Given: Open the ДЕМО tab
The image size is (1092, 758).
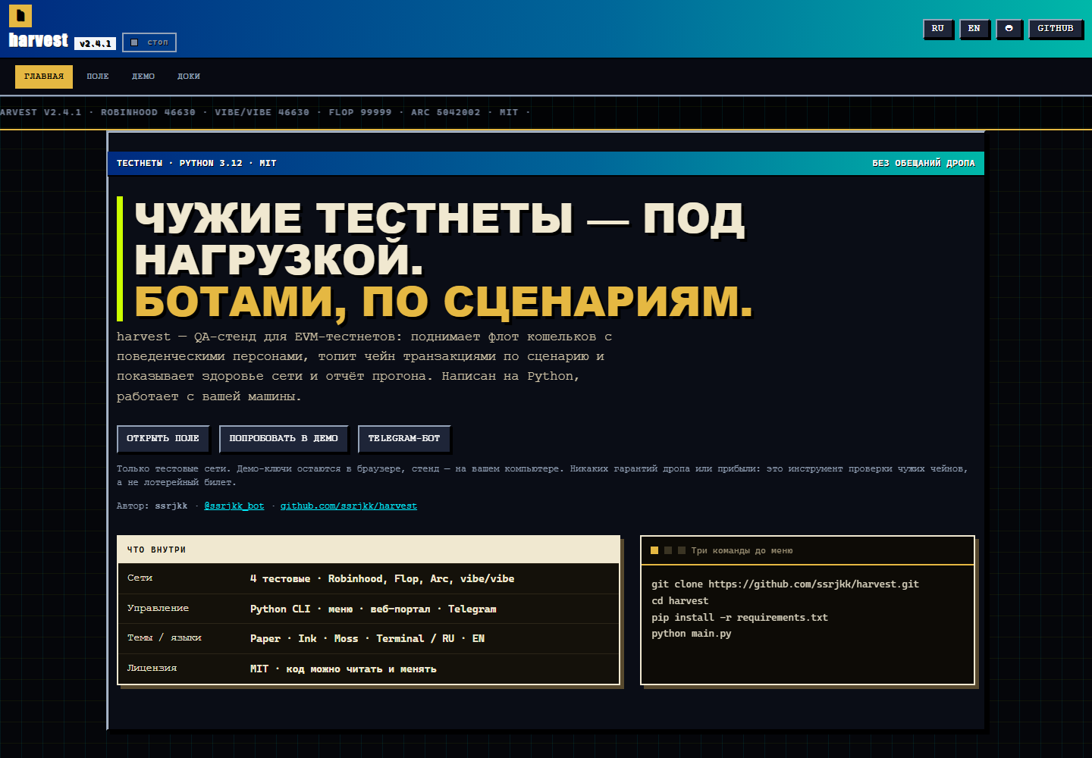Looking at the screenshot, I should tap(143, 77).
